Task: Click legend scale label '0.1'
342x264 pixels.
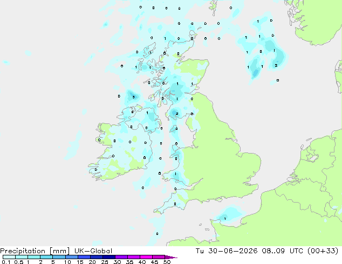Action: pos(6,262)
